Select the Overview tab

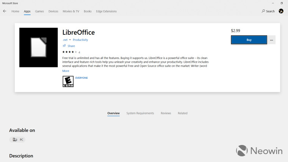(x=113, y=113)
